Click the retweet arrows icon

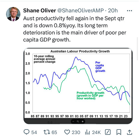click(47, 132)
